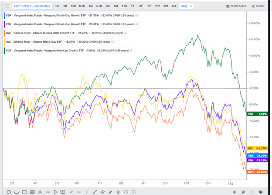Click the orange IWO -25.66% price label

pos(257,172)
